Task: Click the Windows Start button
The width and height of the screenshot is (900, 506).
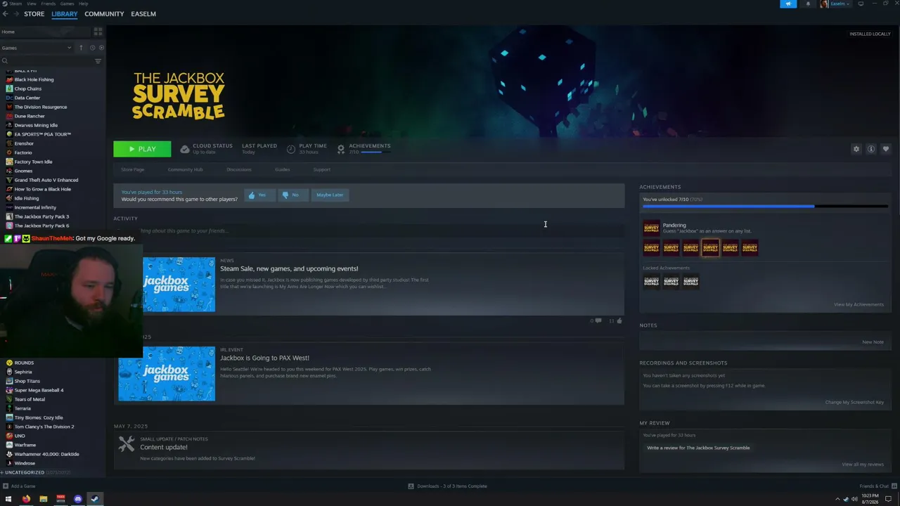Action: point(8,499)
